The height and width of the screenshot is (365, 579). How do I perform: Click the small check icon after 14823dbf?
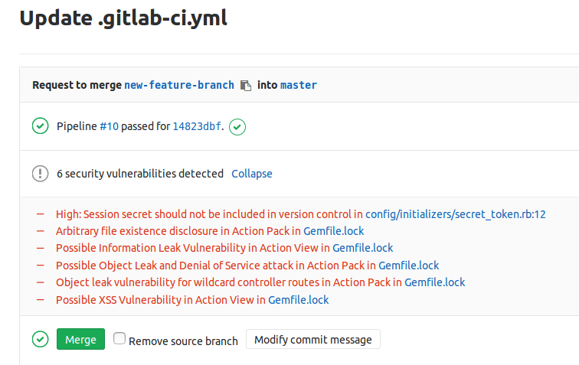tap(237, 127)
